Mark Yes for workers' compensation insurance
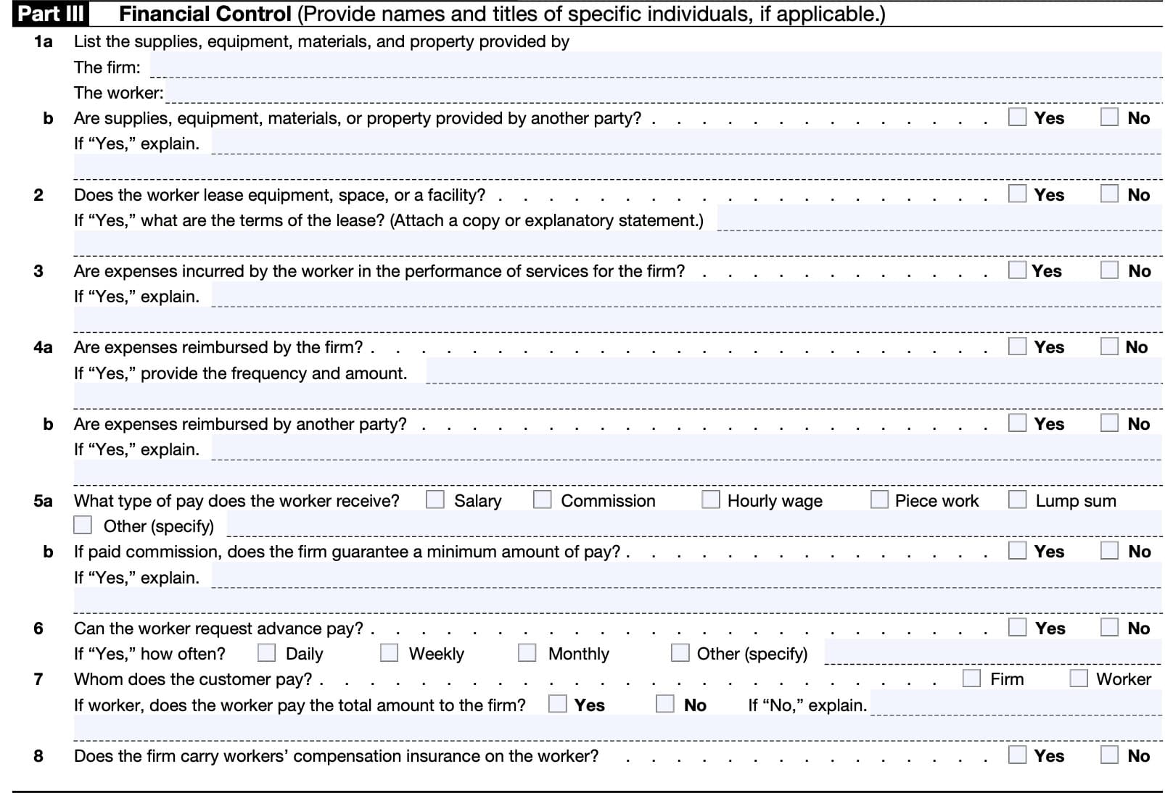This screenshot has height=793, width=1165. coord(1017,755)
